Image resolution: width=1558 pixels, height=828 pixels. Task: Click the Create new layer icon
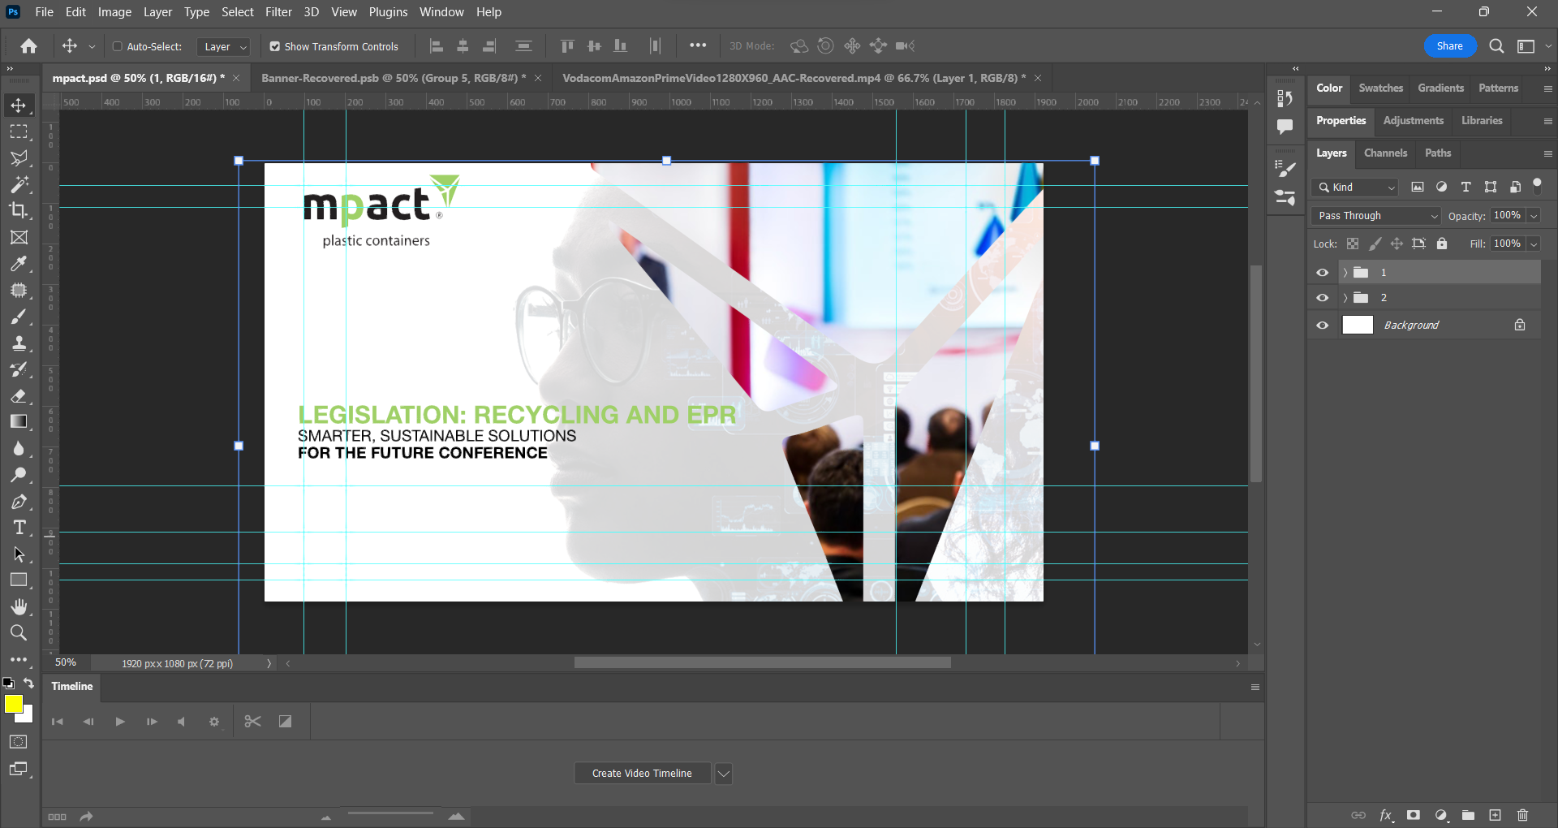tap(1494, 815)
